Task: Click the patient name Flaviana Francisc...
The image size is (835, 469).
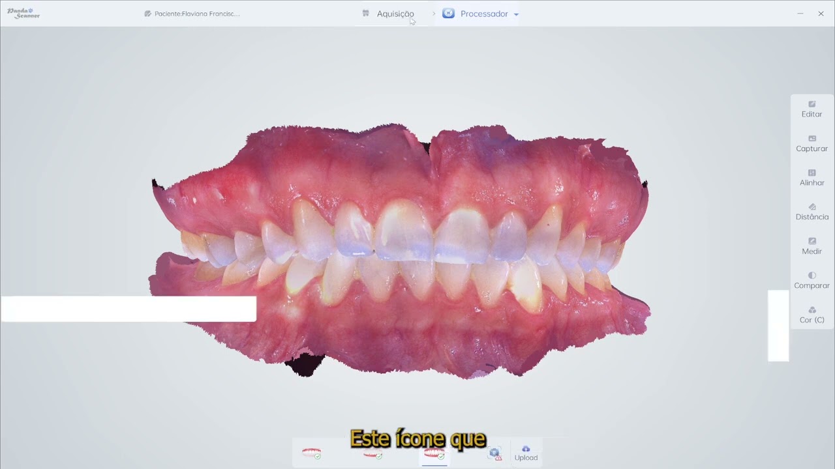Action: point(197,14)
